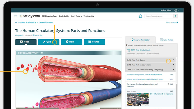The width and height of the screenshot is (194, 109).
Task: Expand Ch 14. TEAS Test: Data chapter
Action: 173,60
